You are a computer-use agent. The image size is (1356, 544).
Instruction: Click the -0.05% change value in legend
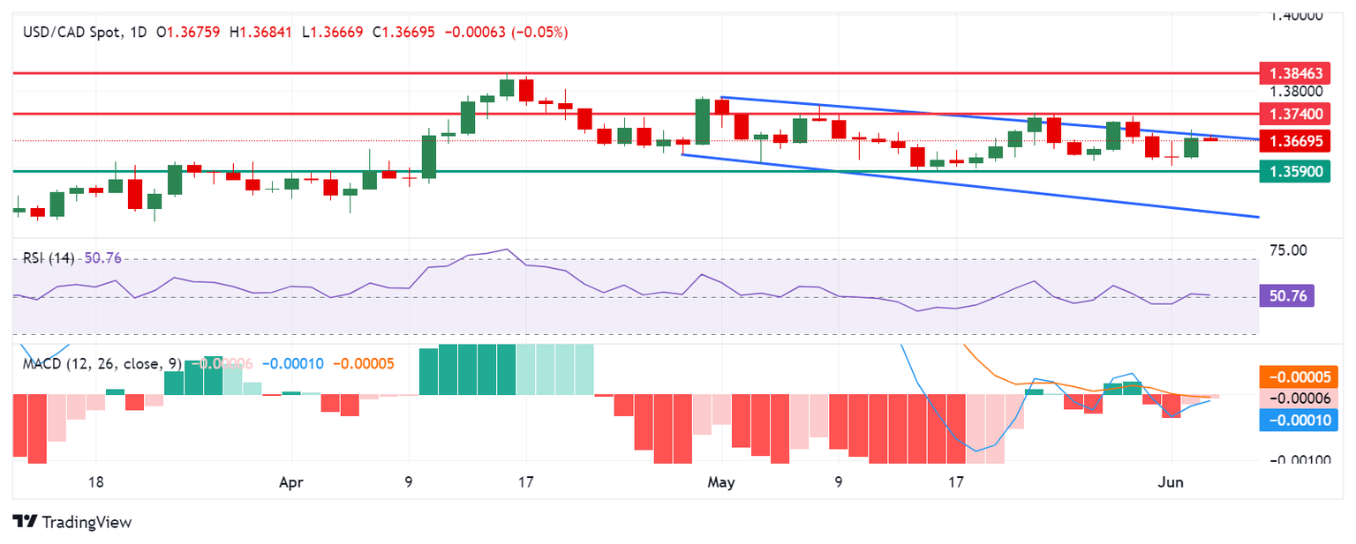pos(546,33)
